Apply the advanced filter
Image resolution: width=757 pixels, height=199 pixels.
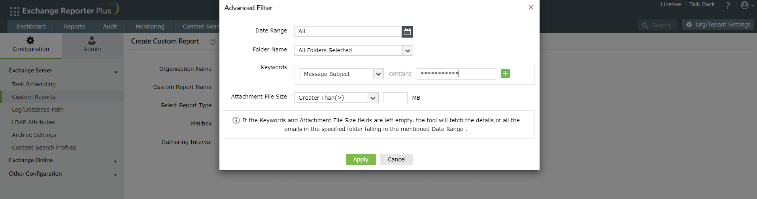[x=361, y=159]
